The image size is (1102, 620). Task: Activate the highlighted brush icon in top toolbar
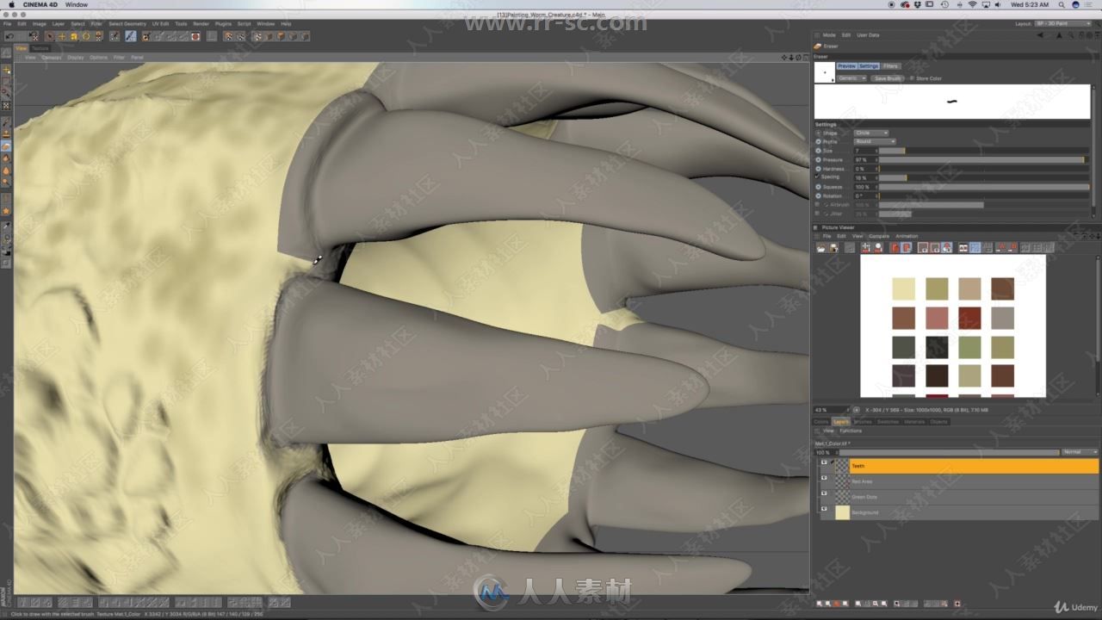(130, 36)
